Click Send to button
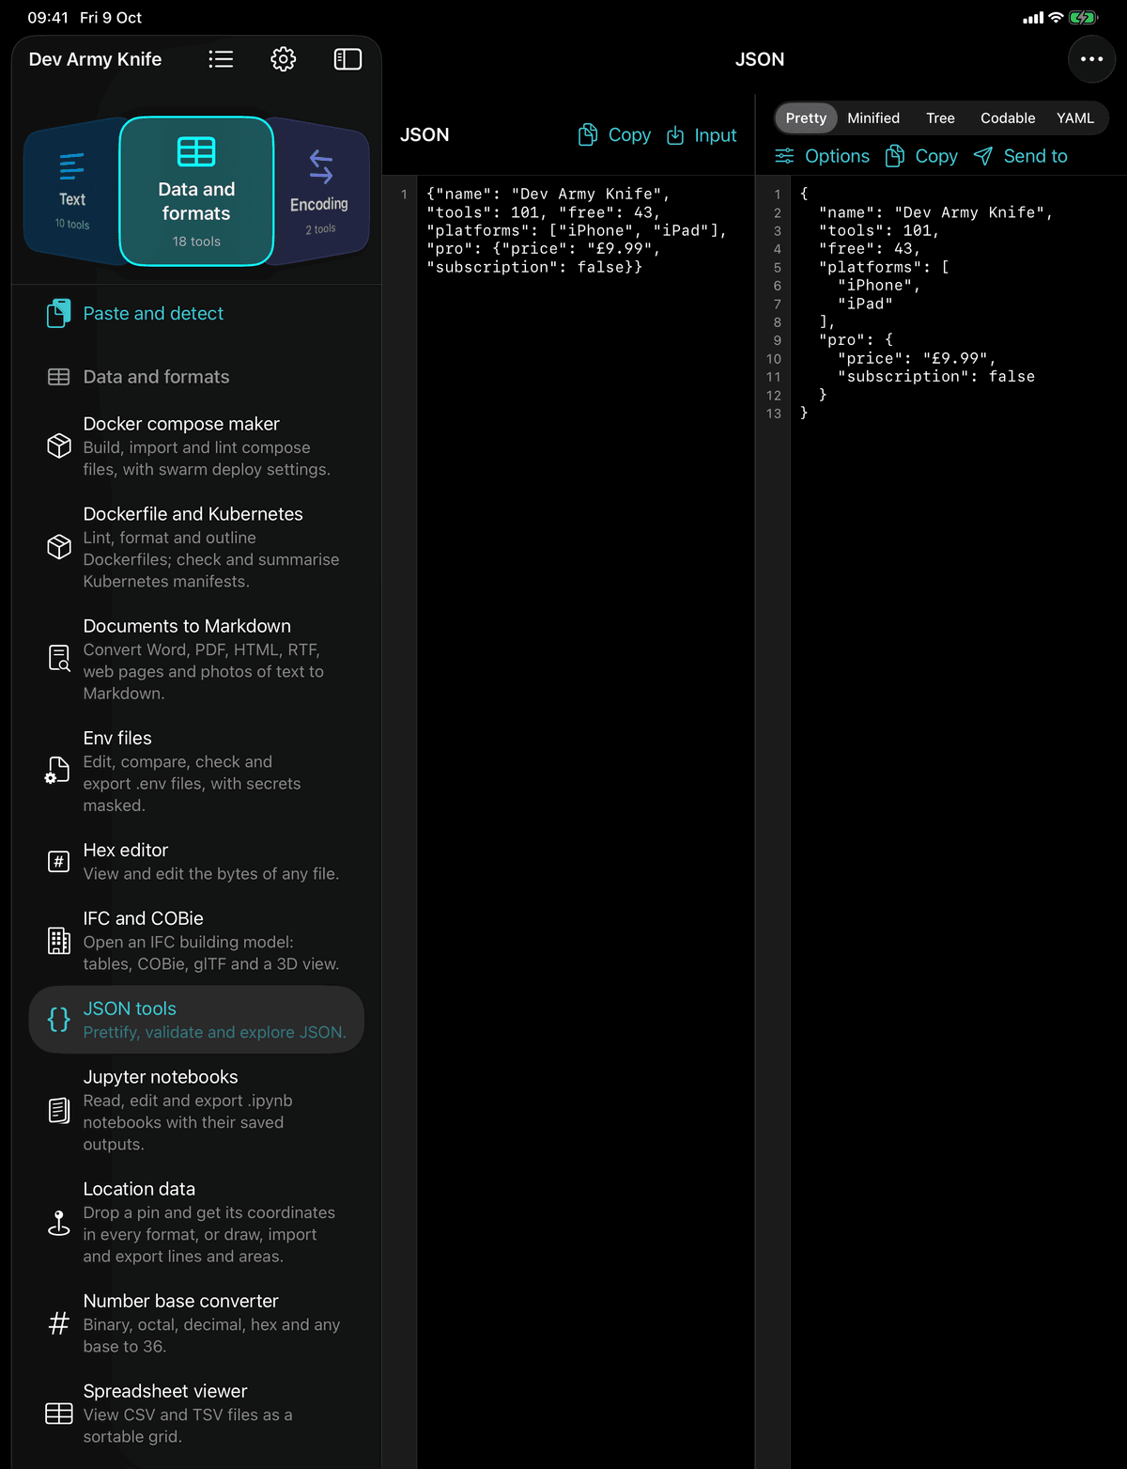Screen dimensions: 1127x1469 [1020, 156]
